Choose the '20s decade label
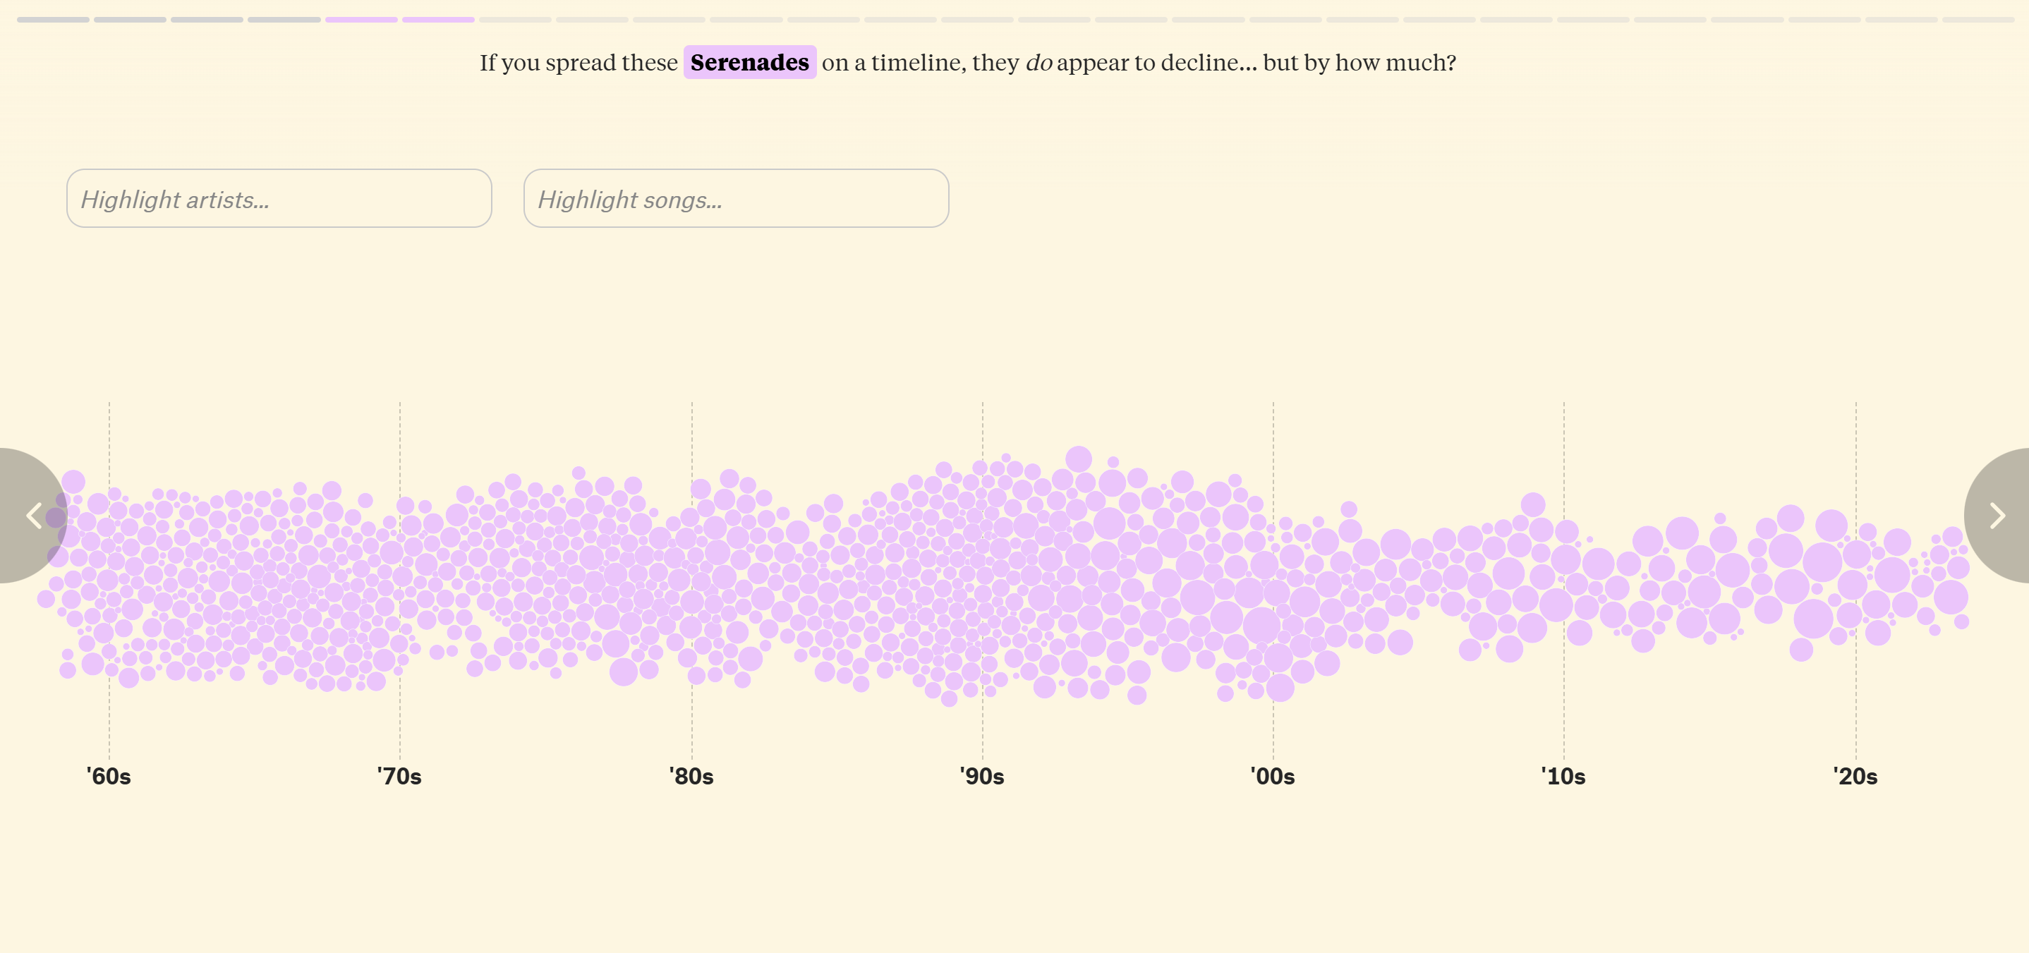Viewport: 2029px width, 953px height. click(1855, 777)
